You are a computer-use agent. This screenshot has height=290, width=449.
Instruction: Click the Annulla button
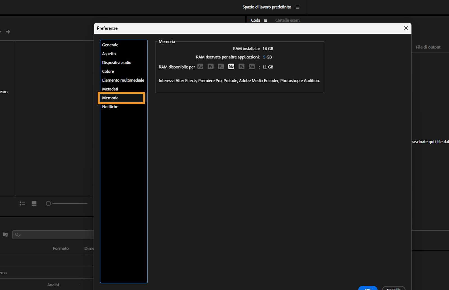coord(394,289)
